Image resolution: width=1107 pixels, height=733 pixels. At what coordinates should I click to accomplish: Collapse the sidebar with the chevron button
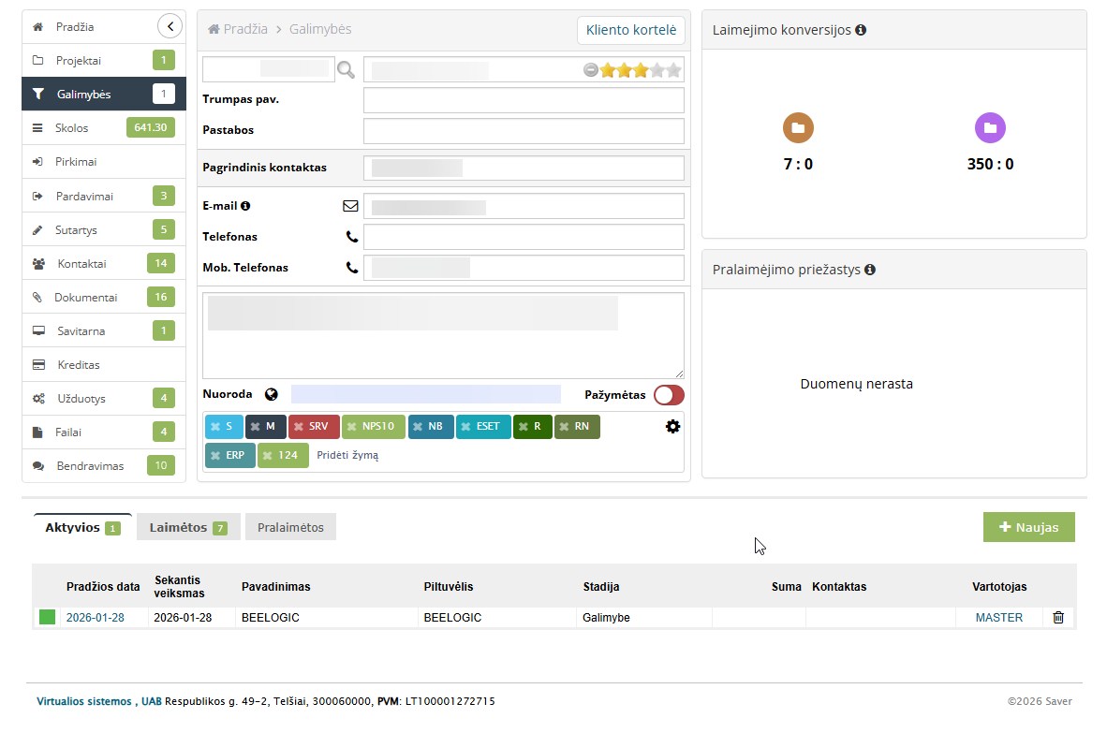pos(169,26)
